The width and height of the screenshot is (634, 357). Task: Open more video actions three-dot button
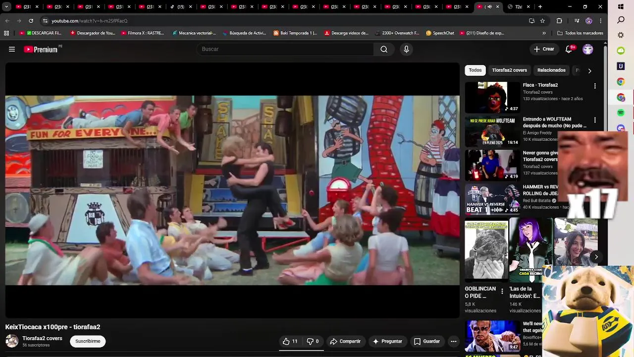(453, 341)
